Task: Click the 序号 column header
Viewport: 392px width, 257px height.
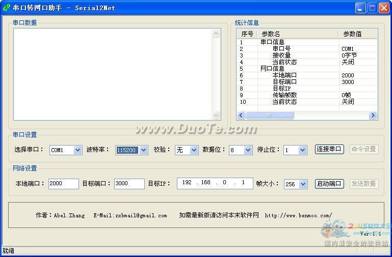Action: pyautogui.click(x=247, y=34)
